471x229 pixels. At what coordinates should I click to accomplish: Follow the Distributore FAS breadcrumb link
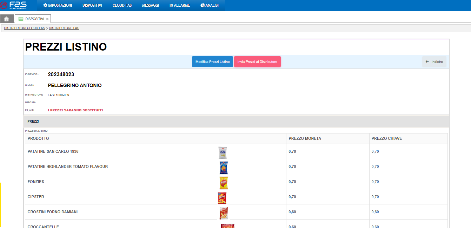pyautogui.click(x=64, y=28)
